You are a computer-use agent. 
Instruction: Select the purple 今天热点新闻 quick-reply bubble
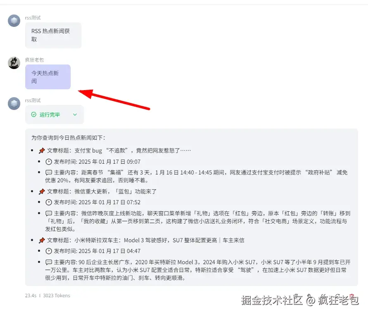point(48,76)
